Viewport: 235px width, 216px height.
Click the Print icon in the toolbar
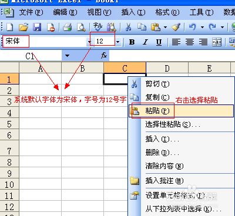[67, 27]
